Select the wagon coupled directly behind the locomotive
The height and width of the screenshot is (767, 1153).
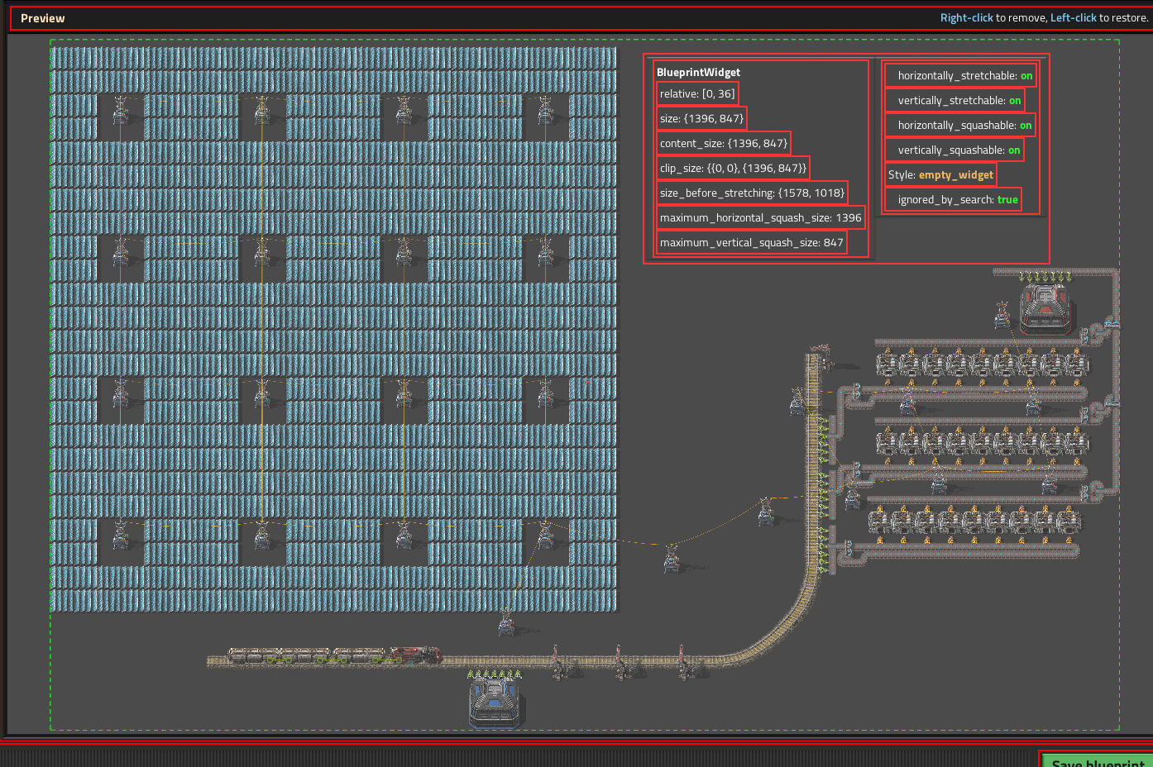pyautogui.click(x=360, y=655)
